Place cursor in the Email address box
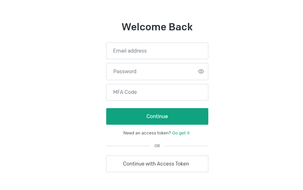 157,51
